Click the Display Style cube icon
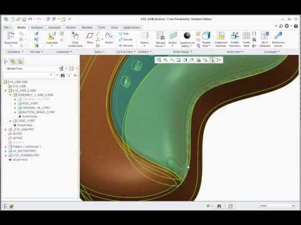This screenshot has height=225, width=301. tap(206, 36)
